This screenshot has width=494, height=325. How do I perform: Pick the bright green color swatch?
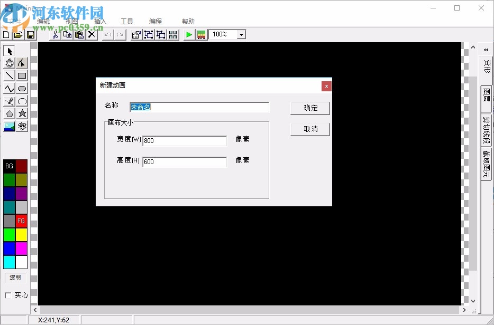(9, 235)
